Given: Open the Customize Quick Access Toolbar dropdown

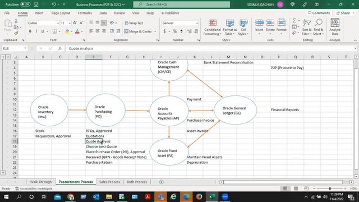Looking at the screenshot, I should 64,4.
